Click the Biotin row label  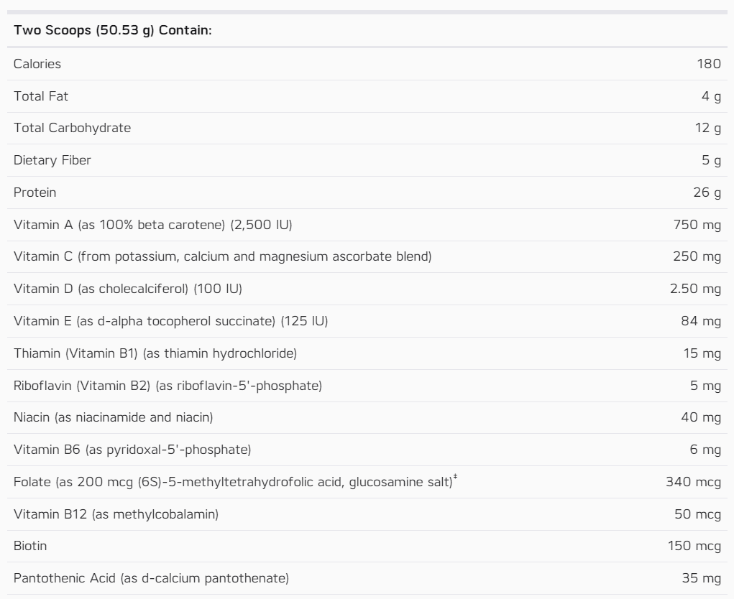pyautogui.click(x=30, y=546)
